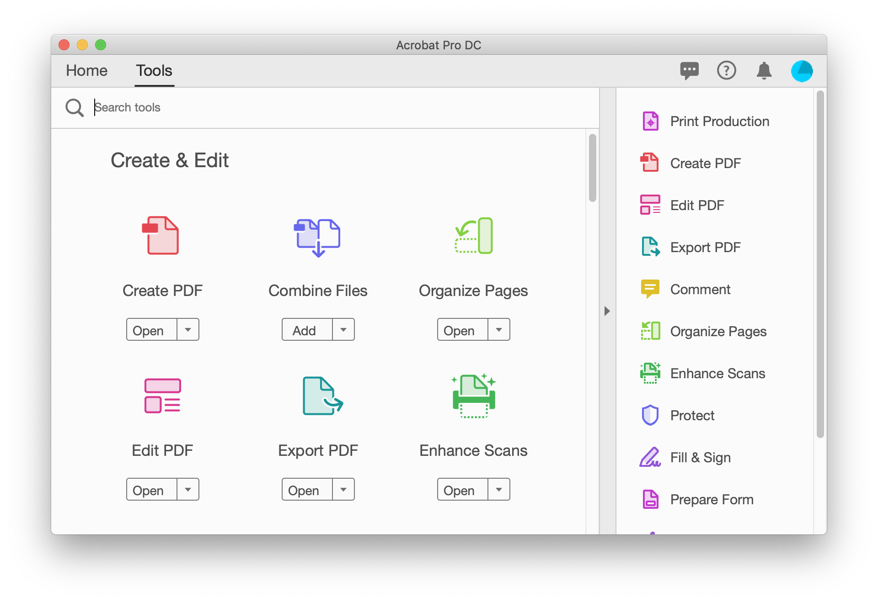Click the Combine Files tool icon
Image resolution: width=878 pixels, height=602 pixels.
317,238
